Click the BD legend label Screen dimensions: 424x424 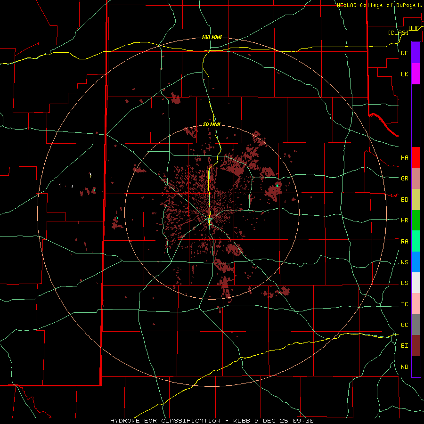tap(405, 199)
